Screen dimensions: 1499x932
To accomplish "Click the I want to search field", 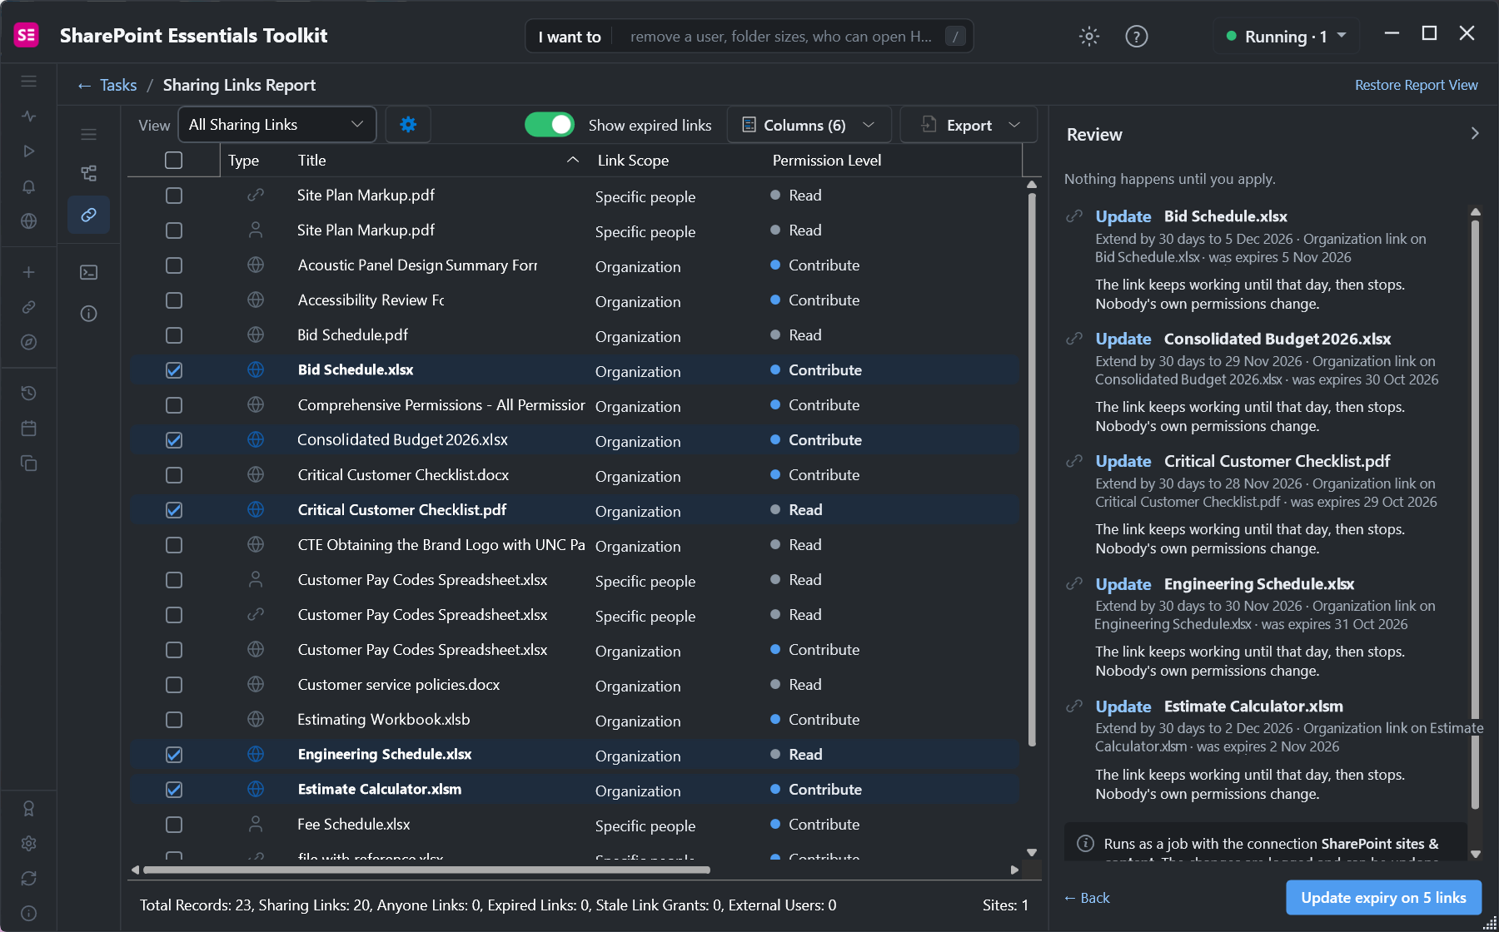I will pos(749,36).
